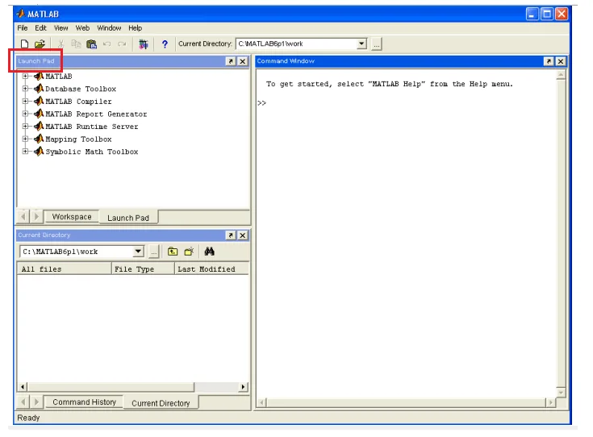Image resolution: width=593 pixels, height=437 pixels.
Task: Undock the Current Directory panel
Action: pos(230,235)
